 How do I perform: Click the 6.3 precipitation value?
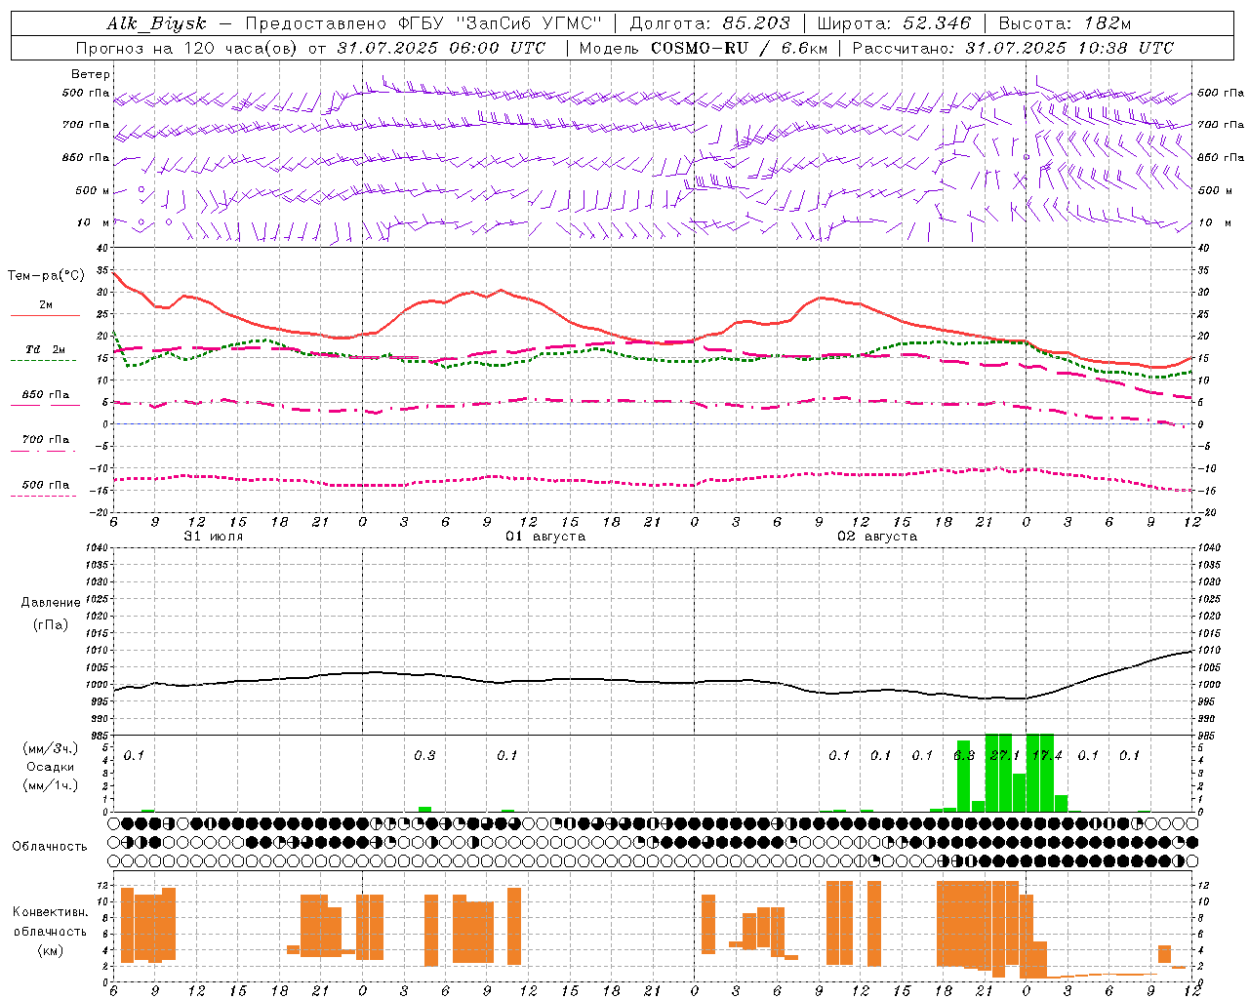click(x=963, y=756)
